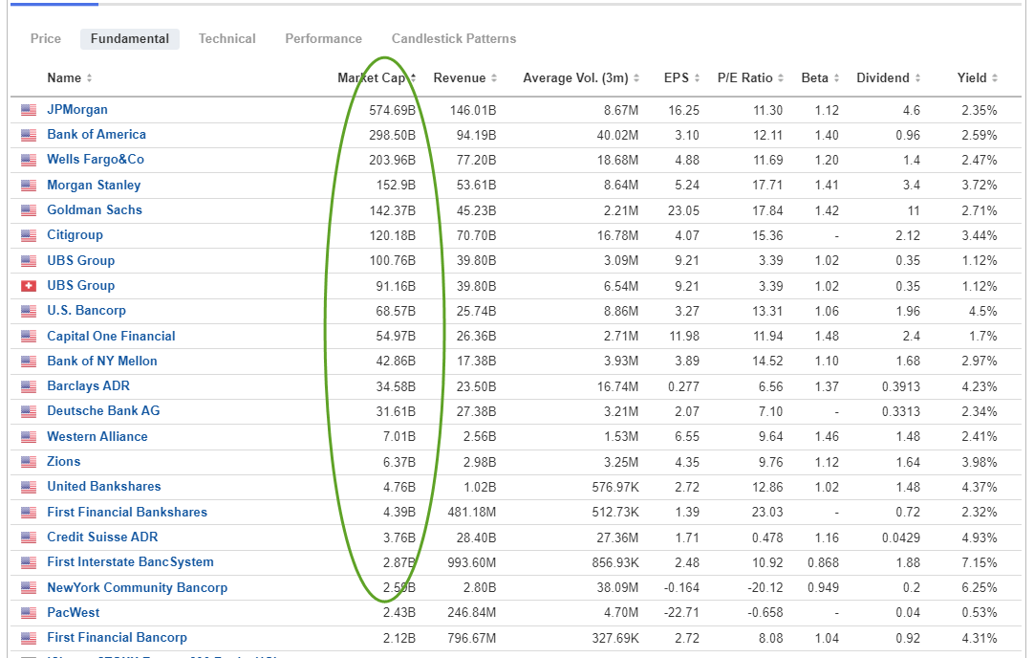The height and width of the screenshot is (658, 1034).
Task: Sort by Dividend column arrows
Action: click(x=917, y=77)
